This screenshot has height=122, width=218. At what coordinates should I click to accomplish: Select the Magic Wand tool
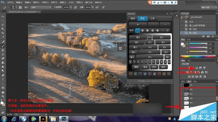[x=3, y=29]
